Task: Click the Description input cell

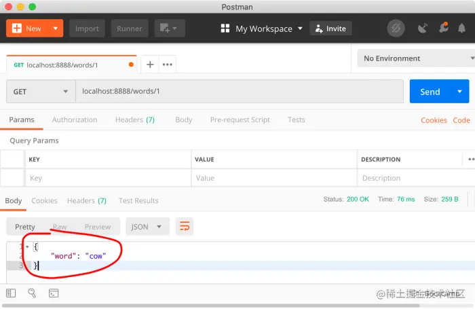Action: pyautogui.click(x=416, y=178)
